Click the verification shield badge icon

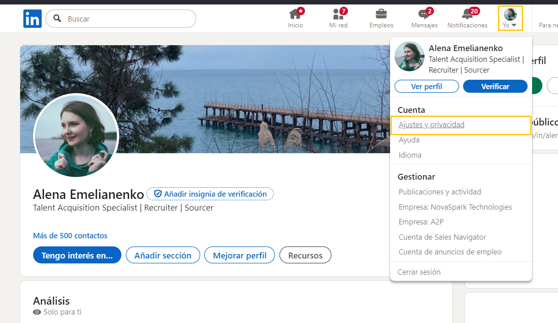(x=158, y=194)
